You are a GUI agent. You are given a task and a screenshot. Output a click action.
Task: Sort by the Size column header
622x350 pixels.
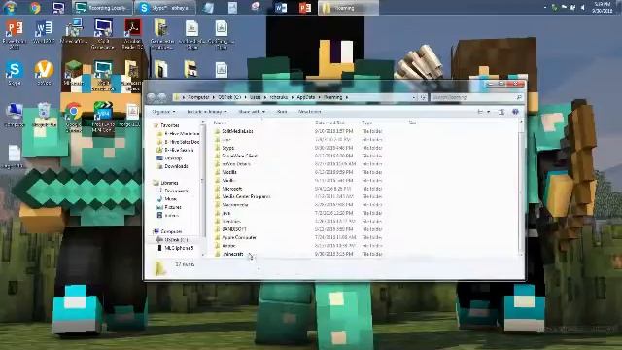[x=412, y=123]
